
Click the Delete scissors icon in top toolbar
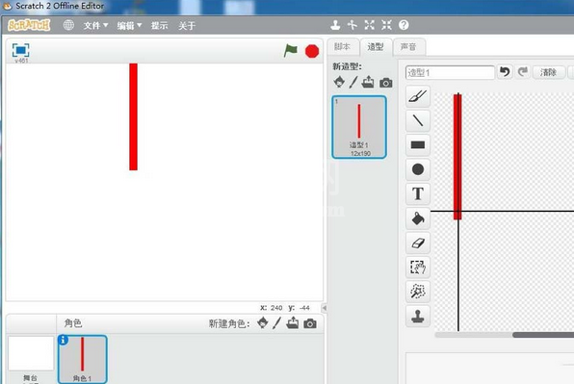352,25
